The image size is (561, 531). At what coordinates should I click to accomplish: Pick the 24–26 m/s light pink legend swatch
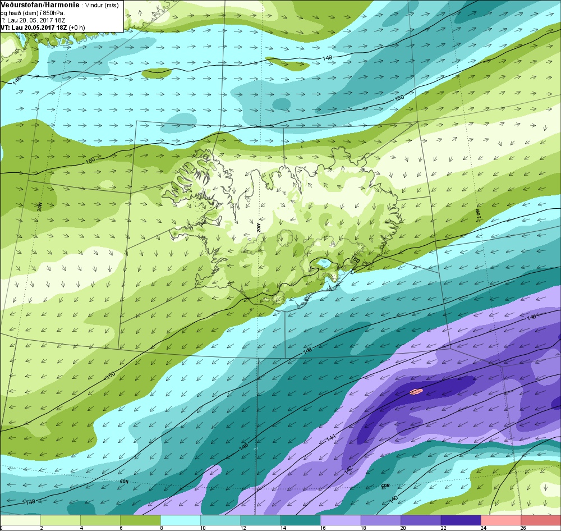(x=501, y=520)
